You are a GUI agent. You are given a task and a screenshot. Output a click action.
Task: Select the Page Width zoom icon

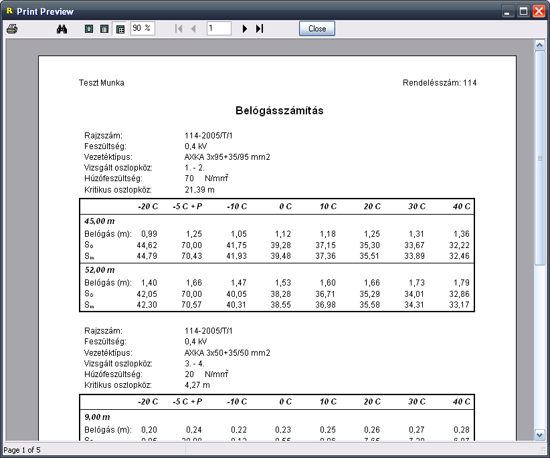pyautogui.click(x=104, y=29)
